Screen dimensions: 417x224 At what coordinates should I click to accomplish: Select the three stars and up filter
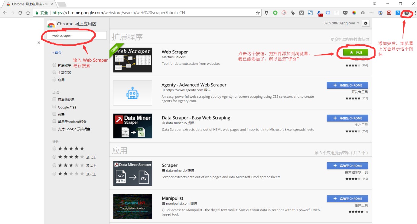point(54,165)
